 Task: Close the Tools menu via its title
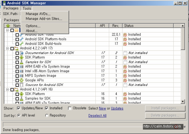click(27, 8)
